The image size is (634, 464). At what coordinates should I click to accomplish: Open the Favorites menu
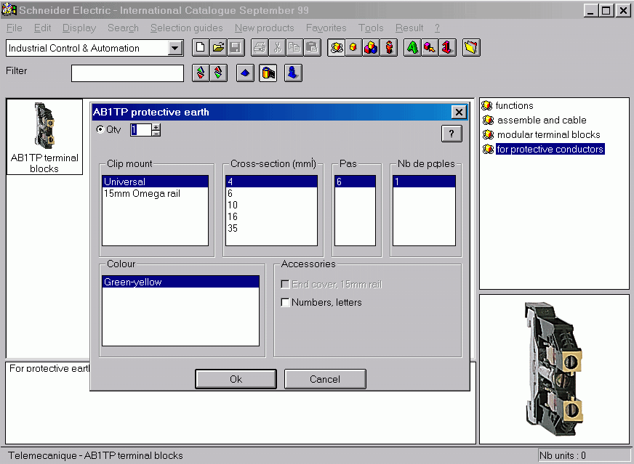click(326, 28)
